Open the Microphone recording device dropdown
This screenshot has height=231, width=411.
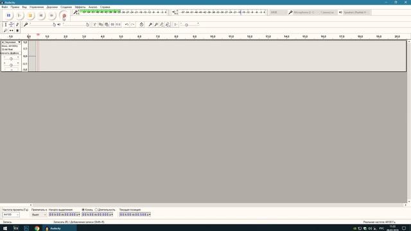tap(306, 12)
